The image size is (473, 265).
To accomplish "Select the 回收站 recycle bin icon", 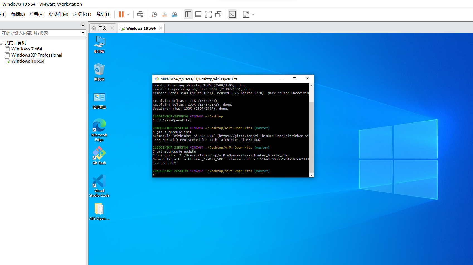I will 99,72.
